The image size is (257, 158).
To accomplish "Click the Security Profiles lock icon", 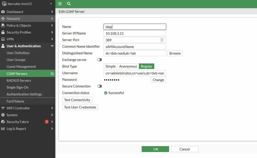I will point(3,32).
